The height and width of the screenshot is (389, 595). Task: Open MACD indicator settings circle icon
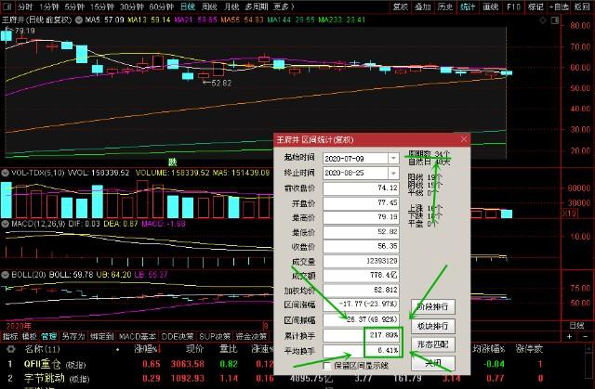click(5, 224)
